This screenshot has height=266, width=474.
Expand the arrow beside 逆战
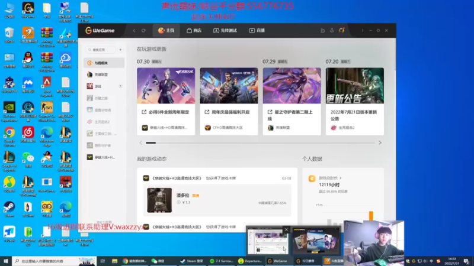pyautogui.click(x=120, y=86)
